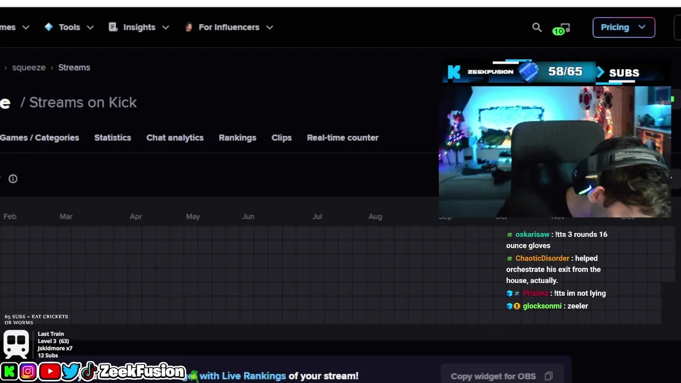Click the 58/65 sub goal counter
The image size is (681, 383).
click(565, 71)
